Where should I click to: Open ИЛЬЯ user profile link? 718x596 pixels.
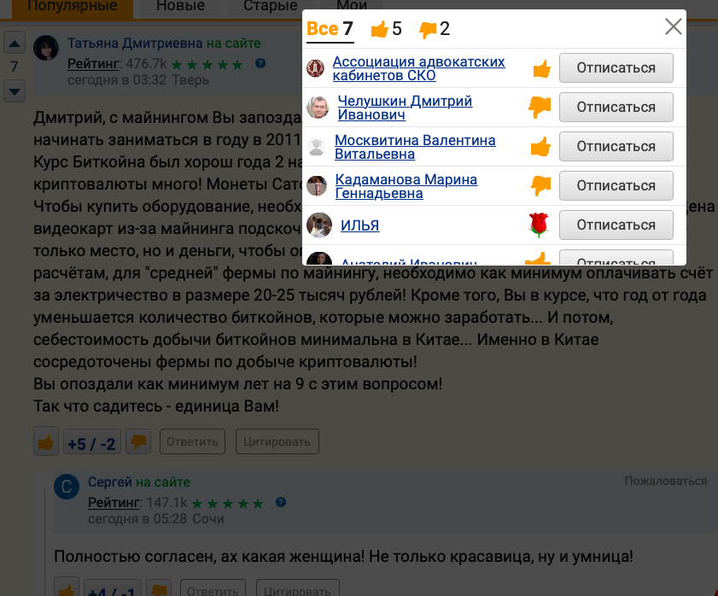[359, 225]
